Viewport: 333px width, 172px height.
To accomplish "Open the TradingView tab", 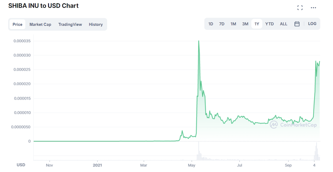I will point(70,24).
